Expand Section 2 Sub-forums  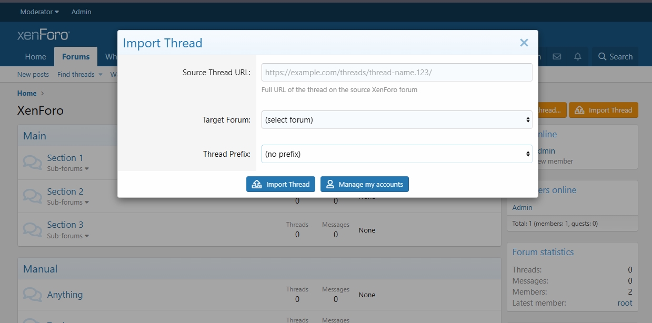(68, 203)
